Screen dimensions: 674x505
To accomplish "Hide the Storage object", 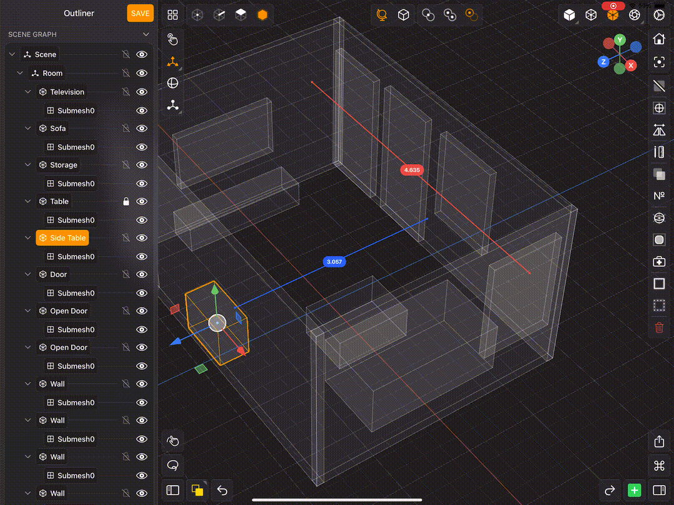I will click(142, 165).
